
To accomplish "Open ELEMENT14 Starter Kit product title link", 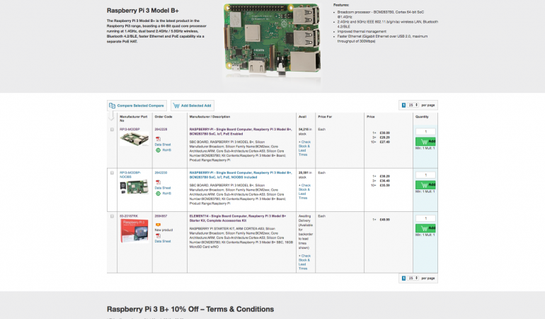I will pyautogui.click(x=238, y=218).
